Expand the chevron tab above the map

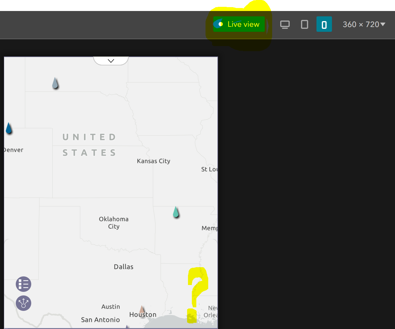(111, 61)
